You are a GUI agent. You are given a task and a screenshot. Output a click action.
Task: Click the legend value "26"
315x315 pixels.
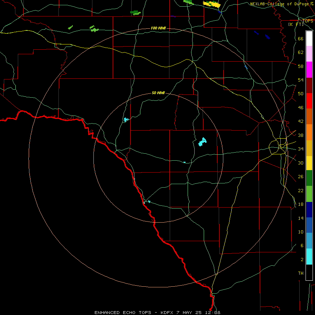(x=301, y=177)
